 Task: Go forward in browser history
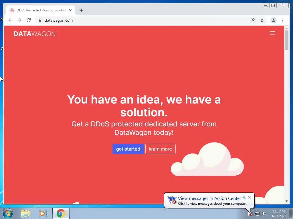pyautogui.click(x=19, y=20)
